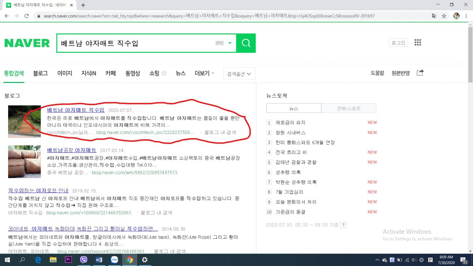Bookmark this page with star icon
The height and width of the screenshot is (266, 473).
[444, 16]
